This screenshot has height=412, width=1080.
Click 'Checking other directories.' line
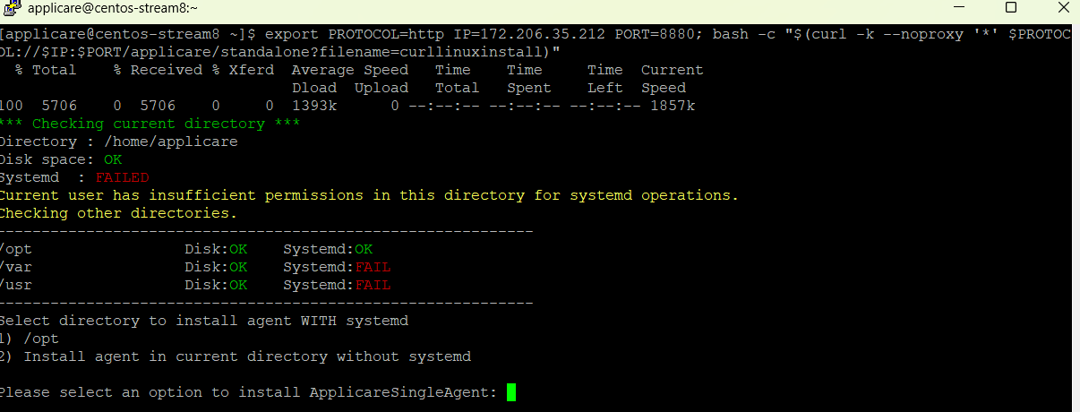pos(119,213)
